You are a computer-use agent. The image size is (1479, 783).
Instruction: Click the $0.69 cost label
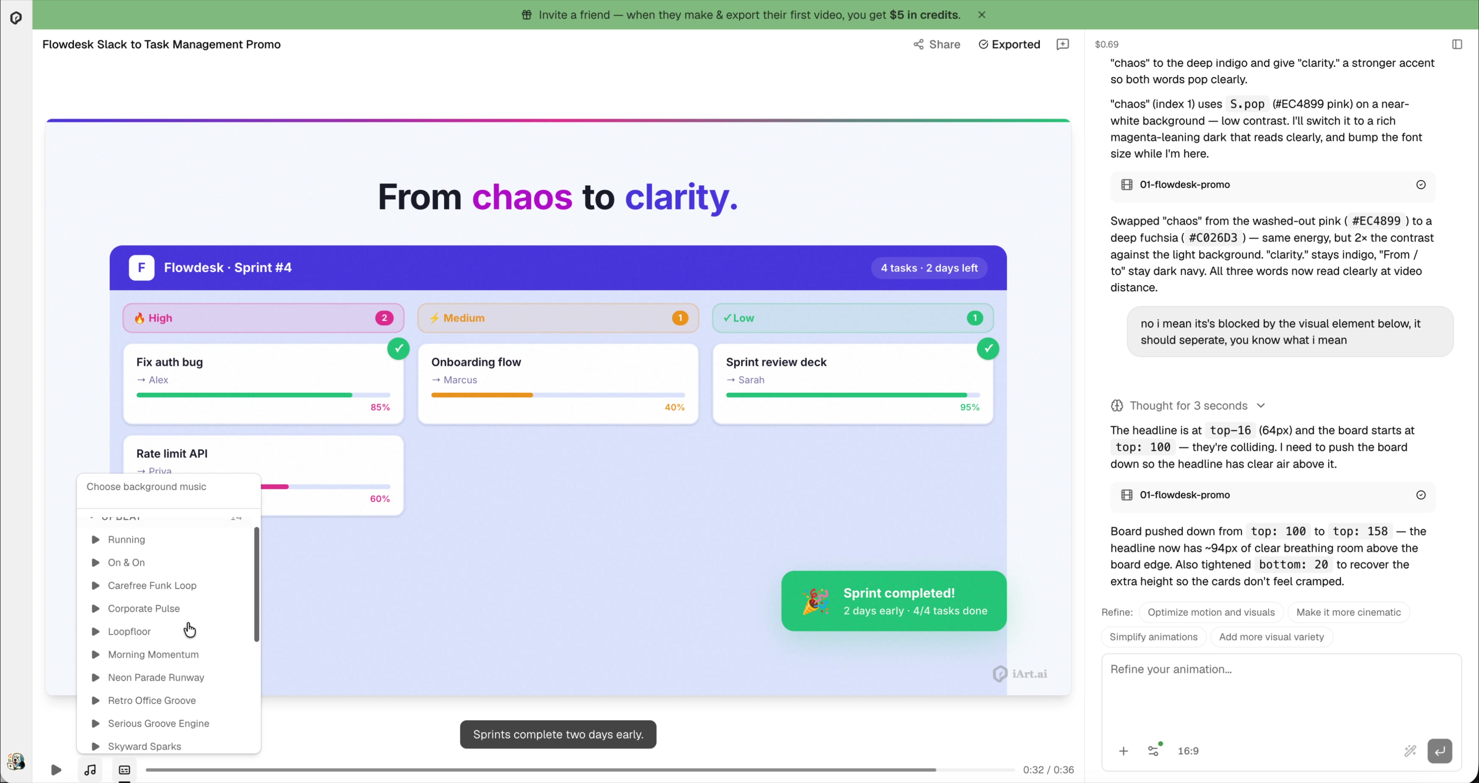point(1107,44)
